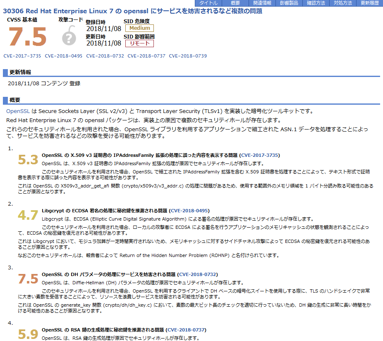The image size is (383, 341).
Task: Open the タイトル tab
Action: (208, 3)
